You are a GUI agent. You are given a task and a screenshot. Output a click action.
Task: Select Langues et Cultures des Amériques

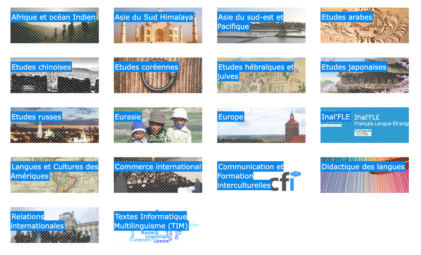(55, 175)
